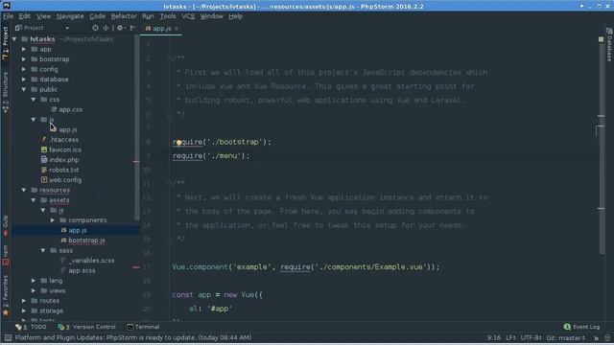Open the View menu
The image size is (614, 345).
43,16
